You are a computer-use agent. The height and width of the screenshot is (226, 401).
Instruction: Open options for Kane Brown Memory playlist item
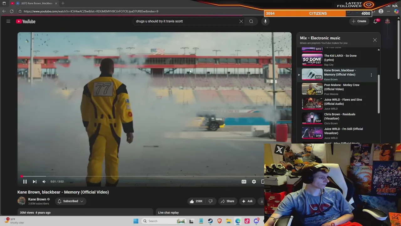point(371,75)
